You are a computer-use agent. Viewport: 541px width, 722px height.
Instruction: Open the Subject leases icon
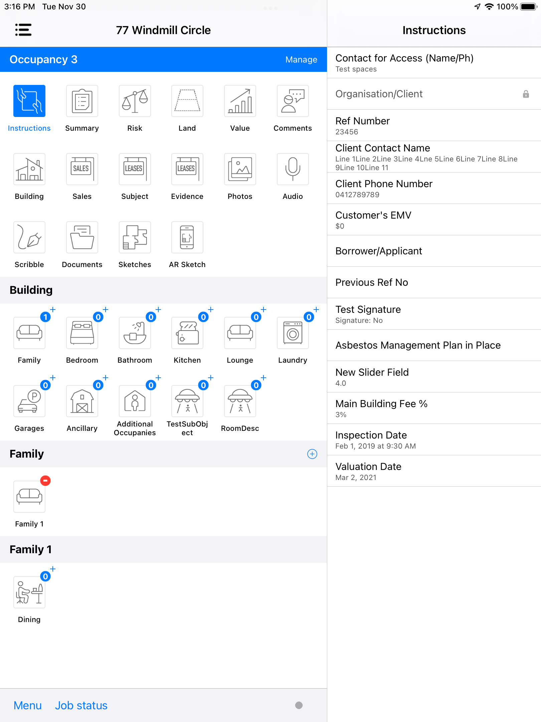pos(135,169)
